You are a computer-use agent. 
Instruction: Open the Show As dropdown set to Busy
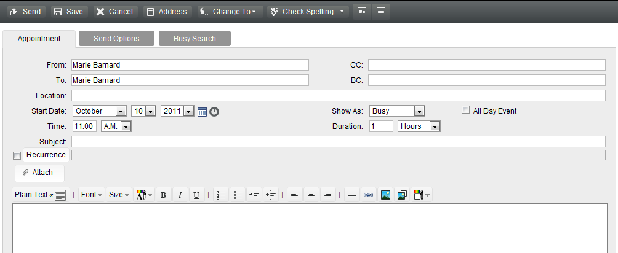[x=419, y=111]
